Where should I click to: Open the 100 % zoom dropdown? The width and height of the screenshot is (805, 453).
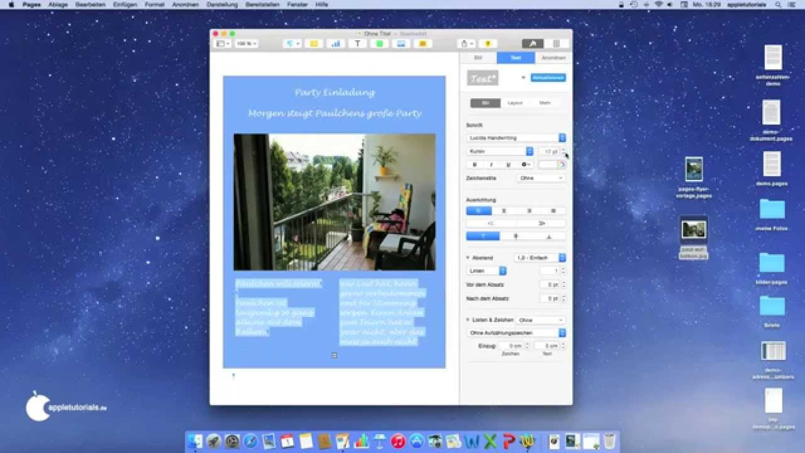click(247, 43)
